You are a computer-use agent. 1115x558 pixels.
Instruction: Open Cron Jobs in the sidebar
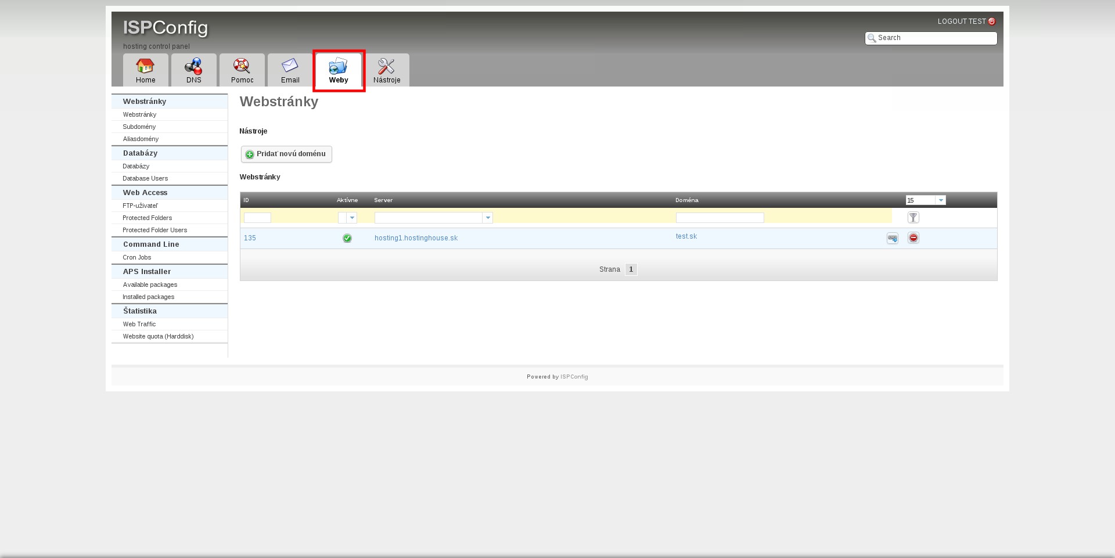tap(137, 257)
